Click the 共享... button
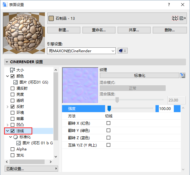Image resolution: width=190 pixels, height=175 pixels. coord(134,30)
